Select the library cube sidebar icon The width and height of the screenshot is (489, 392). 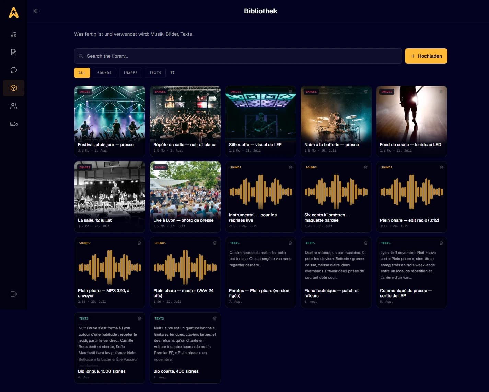click(x=14, y=88)
